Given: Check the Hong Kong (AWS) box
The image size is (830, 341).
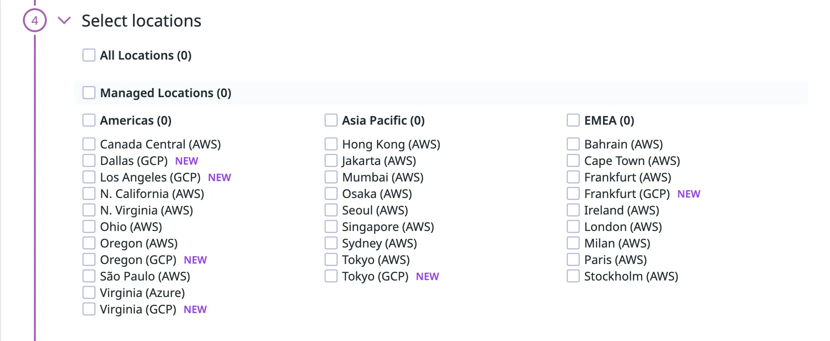Looking at the screenshot, I should tap(331, 144).
